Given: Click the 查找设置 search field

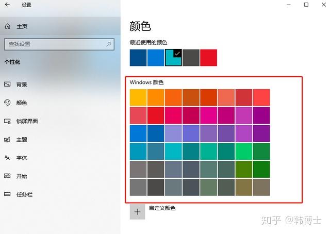Looking at the screenshot, I should tap(59, 44).
